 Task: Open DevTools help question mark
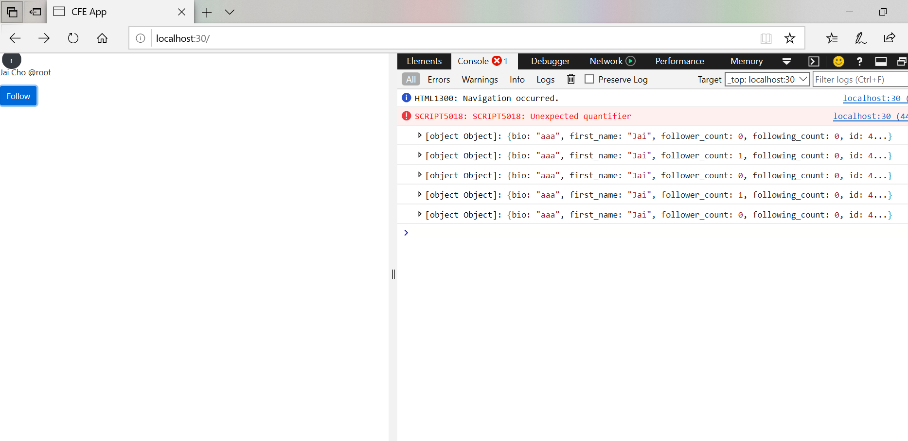pyautogui.click(x=859, y=61)
